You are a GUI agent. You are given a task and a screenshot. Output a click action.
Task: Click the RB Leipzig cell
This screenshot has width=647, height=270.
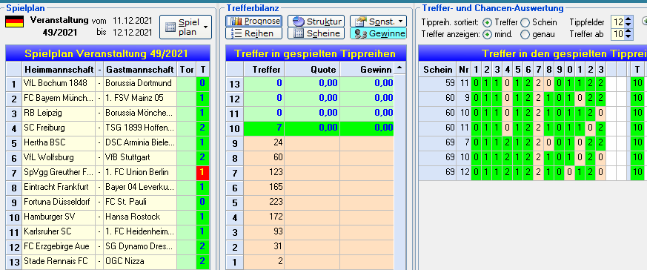[x=59, y=113]
